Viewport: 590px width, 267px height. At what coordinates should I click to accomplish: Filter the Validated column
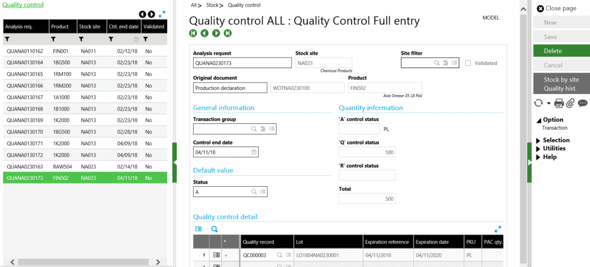click(x=146, y=39)
